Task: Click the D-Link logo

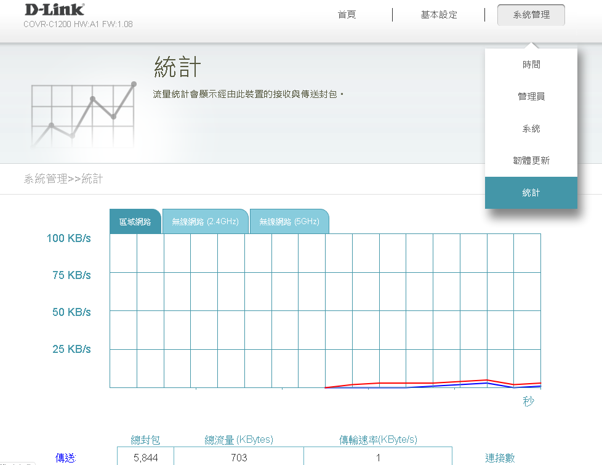Action: (54, 10)
